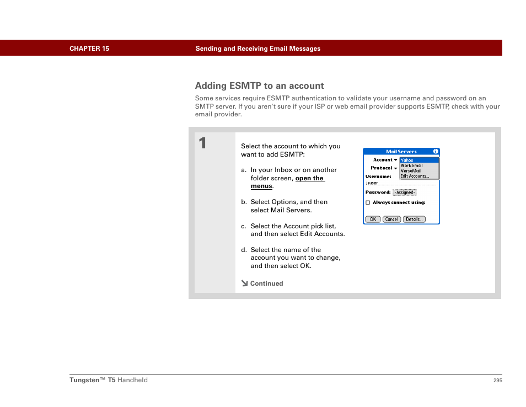The height and width of the screenshot is (407, 526).
Task: Click the 'Sending and Receiving Email Messages' title
Action: point(257,49)
